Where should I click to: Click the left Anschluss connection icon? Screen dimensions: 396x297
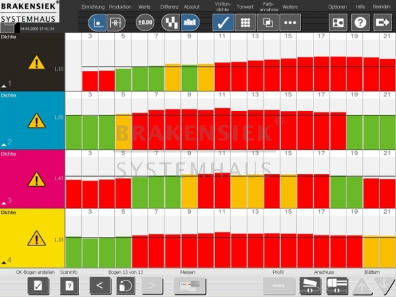(x=310, y=286)
